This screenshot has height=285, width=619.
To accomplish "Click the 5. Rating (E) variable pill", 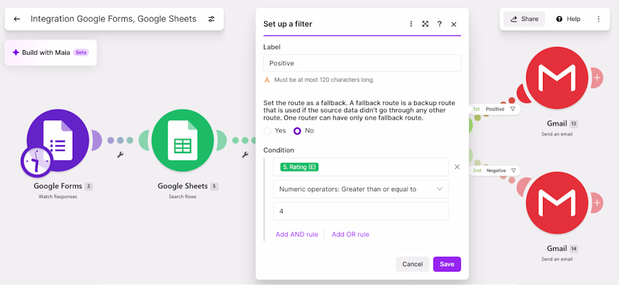I will [299, 167].
